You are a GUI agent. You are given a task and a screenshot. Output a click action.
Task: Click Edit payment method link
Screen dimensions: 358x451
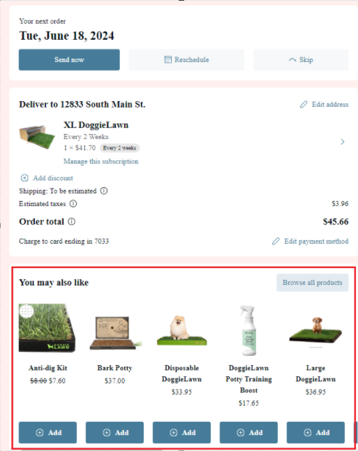(311, 241)
